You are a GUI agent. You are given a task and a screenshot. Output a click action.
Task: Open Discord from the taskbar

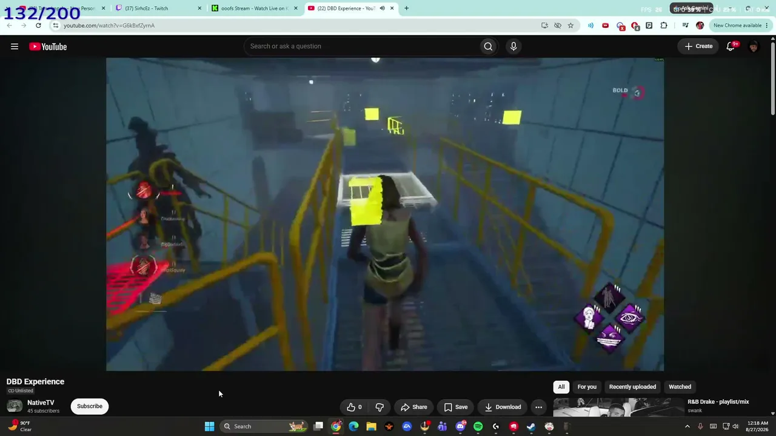(x=460, y=426)
